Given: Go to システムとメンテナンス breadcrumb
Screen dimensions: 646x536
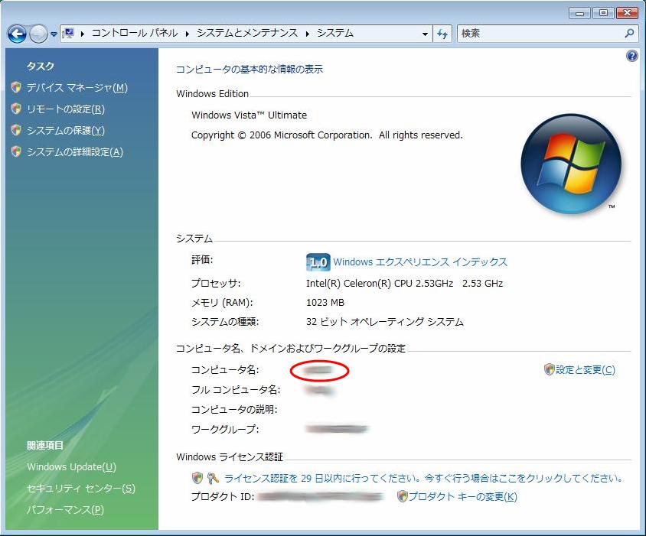Looking at the screenshot, I should click(x=246, y=33).
